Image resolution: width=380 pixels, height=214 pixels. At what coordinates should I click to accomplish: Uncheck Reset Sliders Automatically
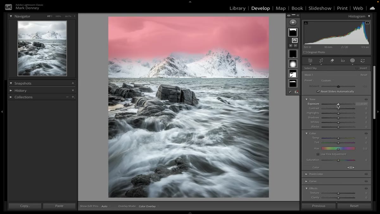pos(318,91)
